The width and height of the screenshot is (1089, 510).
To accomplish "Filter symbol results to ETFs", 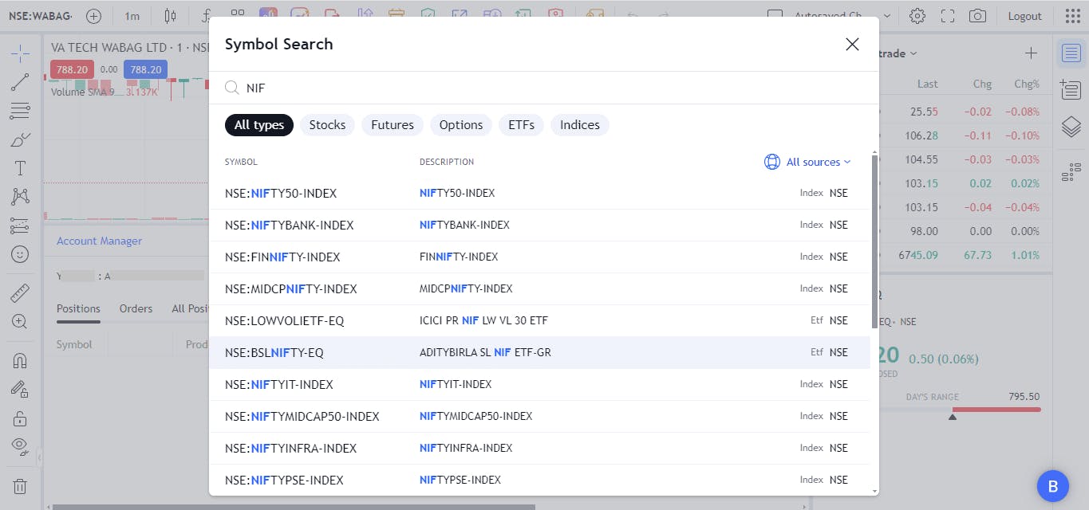I will [x=521, y=125].
